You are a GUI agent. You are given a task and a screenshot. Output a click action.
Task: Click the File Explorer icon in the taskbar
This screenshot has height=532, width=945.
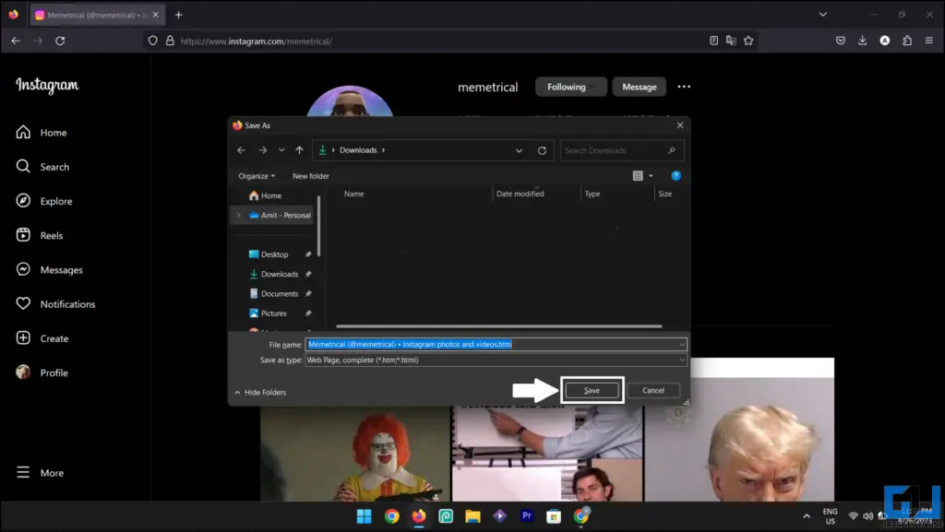(x=472, y=516)
